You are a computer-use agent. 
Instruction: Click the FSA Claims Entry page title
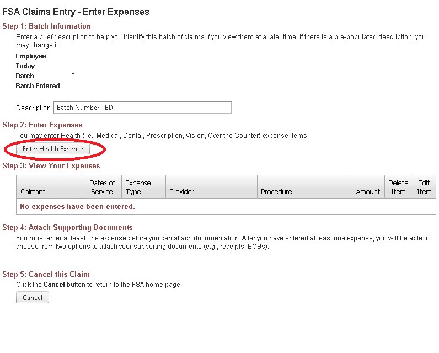point(76,12)
